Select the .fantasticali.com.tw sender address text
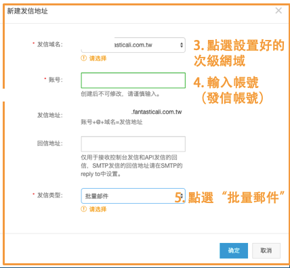 157,112
